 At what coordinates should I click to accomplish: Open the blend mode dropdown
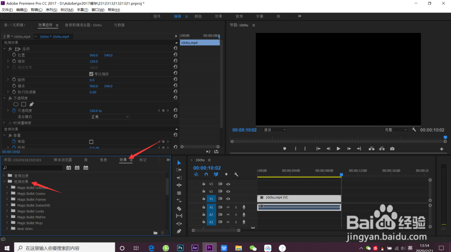(x=110, y=117)
